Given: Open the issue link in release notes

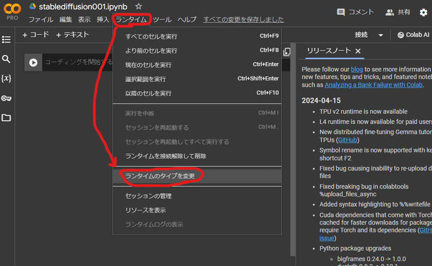Looking at the screenshot, I should (327, 238).
